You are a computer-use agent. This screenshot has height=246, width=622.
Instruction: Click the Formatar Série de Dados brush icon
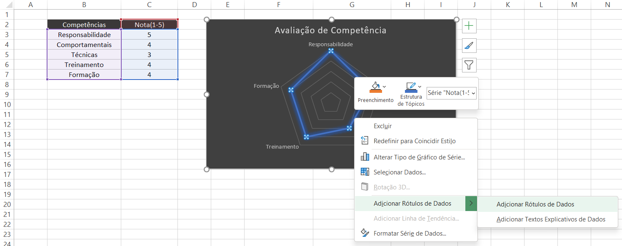pos(365,233)
